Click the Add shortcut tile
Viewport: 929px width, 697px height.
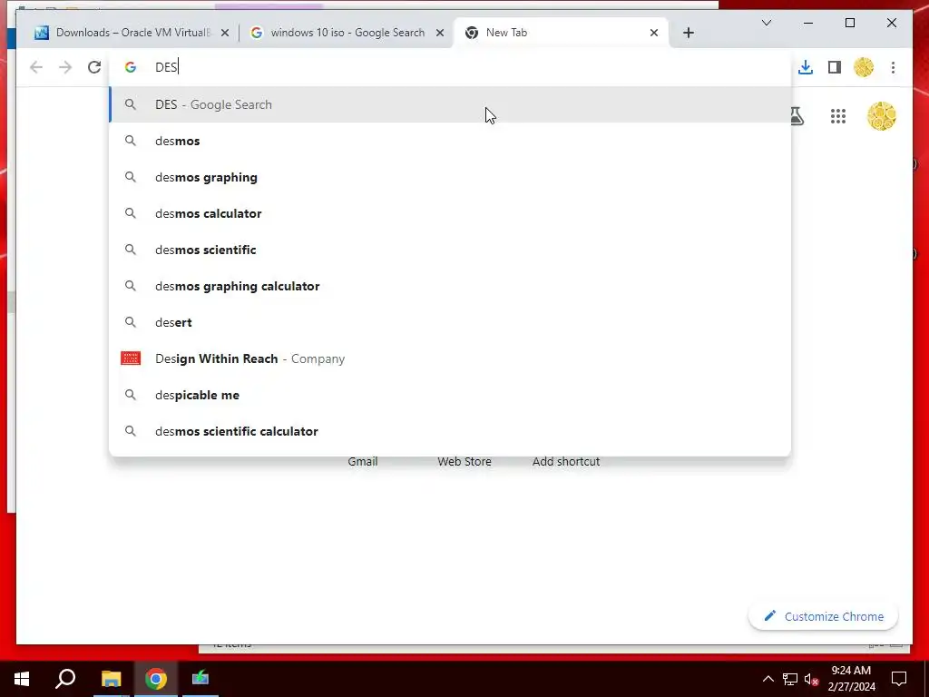point(566,461)
